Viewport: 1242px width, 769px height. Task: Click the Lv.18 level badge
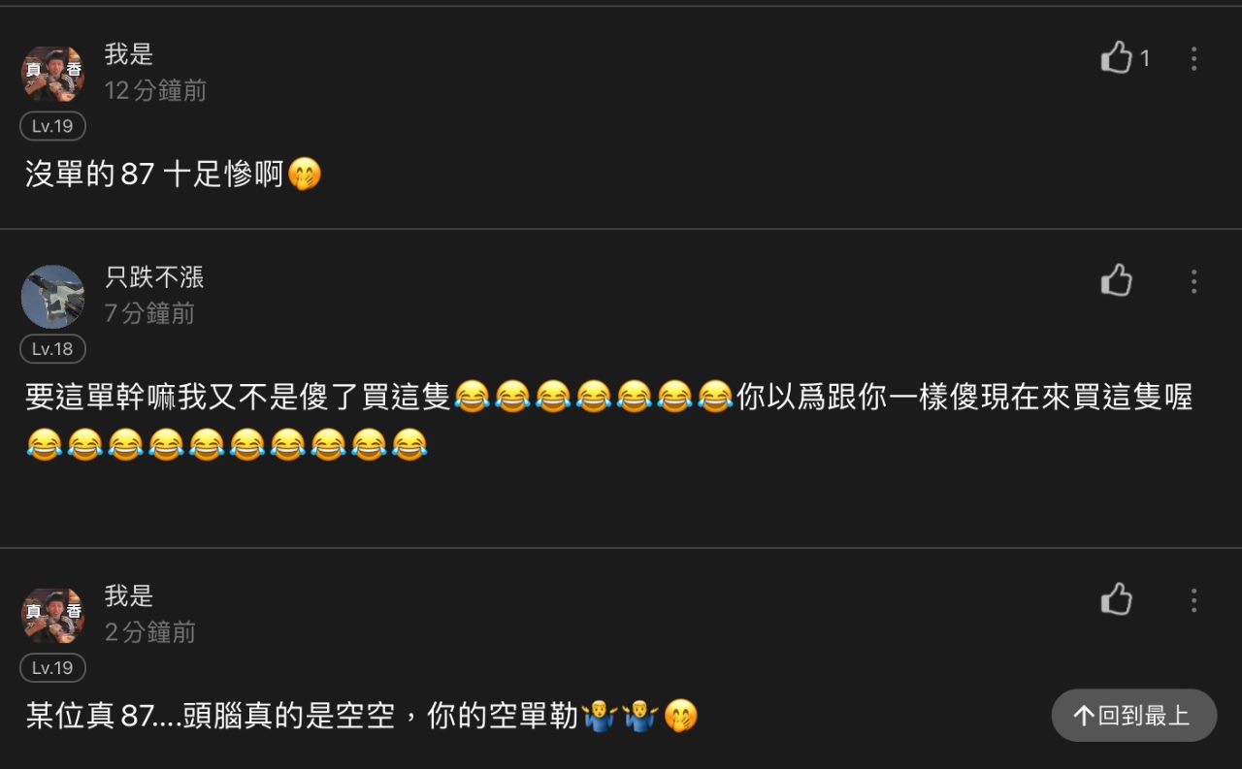pos(53,349)
